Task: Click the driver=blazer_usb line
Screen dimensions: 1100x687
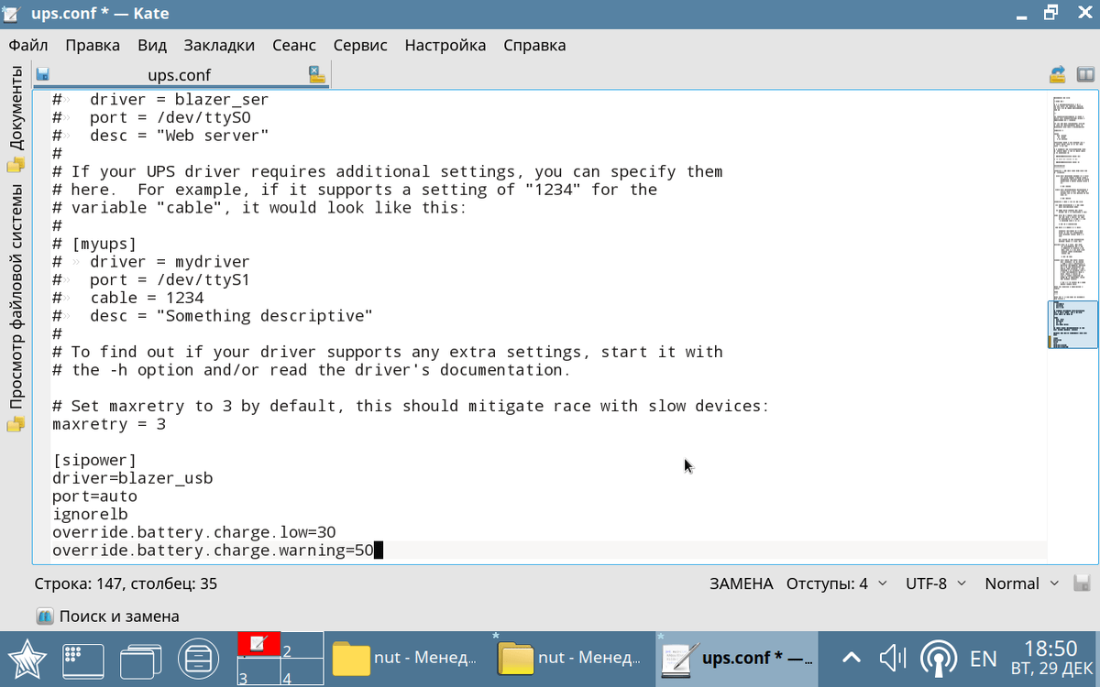Action: pyautogui.click(x=133, y=478)
